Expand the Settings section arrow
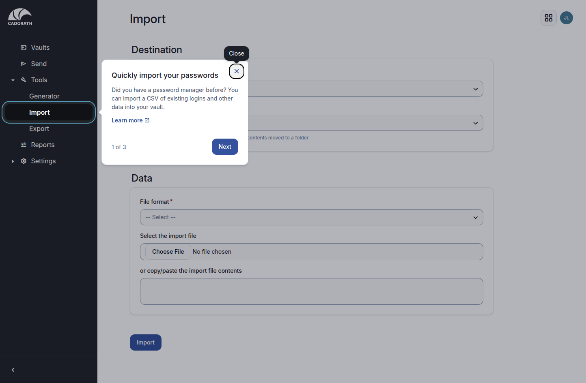The height and width of the screenshot is (383, 586). tap(13, 161)
